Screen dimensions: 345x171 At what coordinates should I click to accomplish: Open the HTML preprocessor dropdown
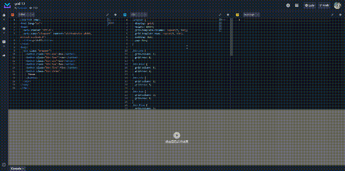click(27, 15)
